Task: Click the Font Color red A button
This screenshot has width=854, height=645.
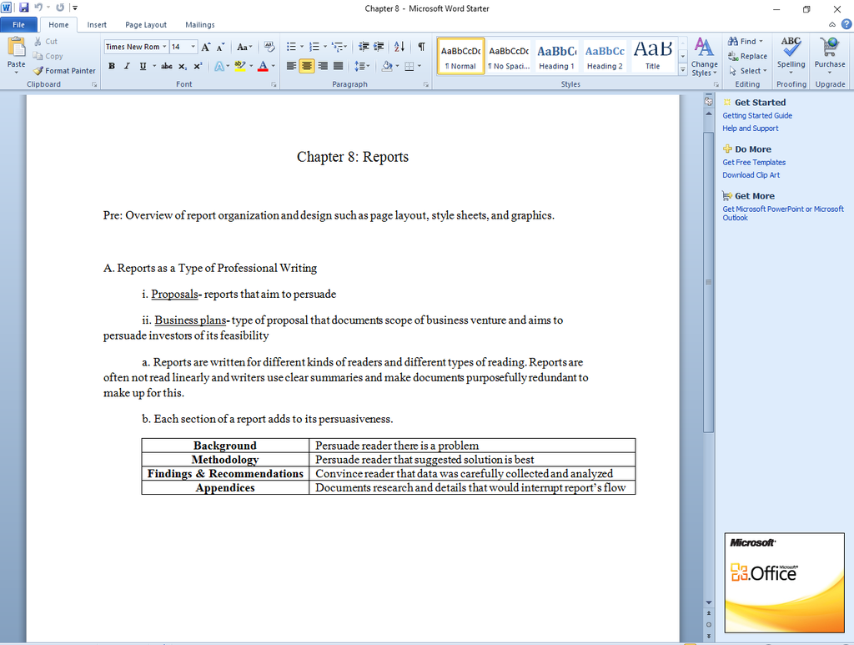Action: pos(263,66)
